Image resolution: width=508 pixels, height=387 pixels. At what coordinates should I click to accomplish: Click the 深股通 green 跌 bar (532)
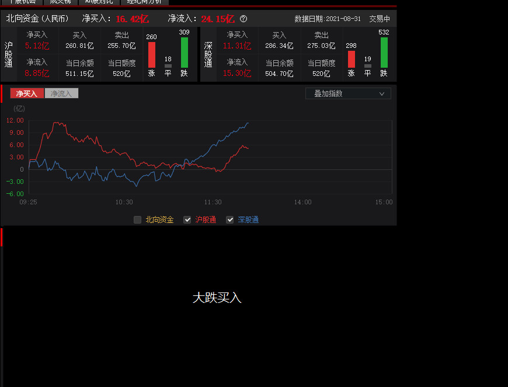point(384,53)
